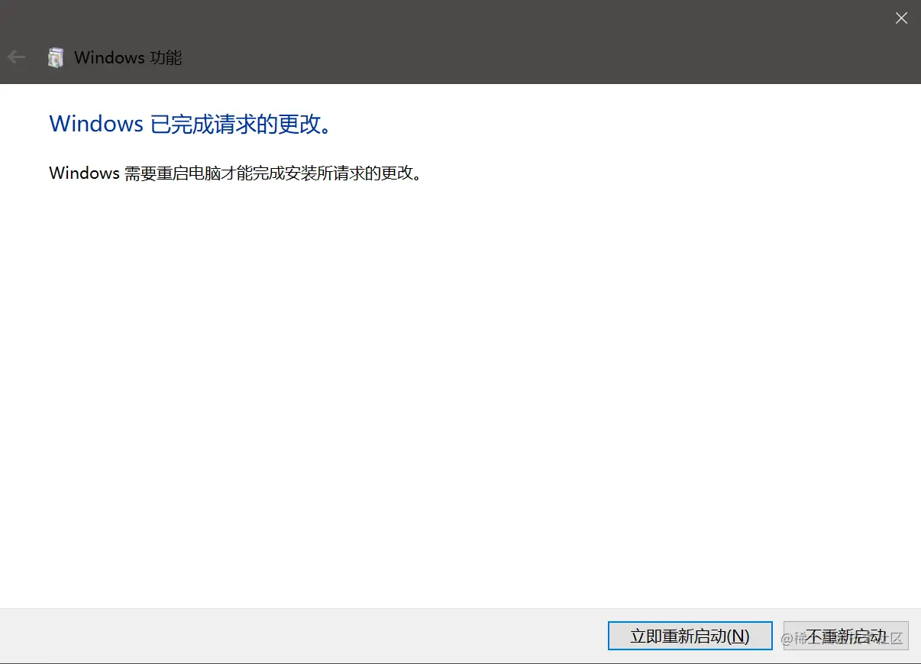
Task: Click the back arrow in title bar
Action: (16, 57)
